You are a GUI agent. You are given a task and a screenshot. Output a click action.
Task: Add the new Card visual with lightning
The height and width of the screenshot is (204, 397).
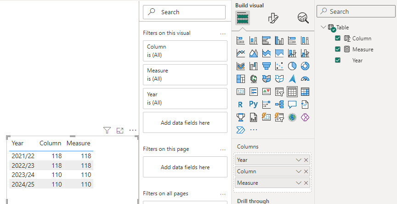tap(267, 117)
